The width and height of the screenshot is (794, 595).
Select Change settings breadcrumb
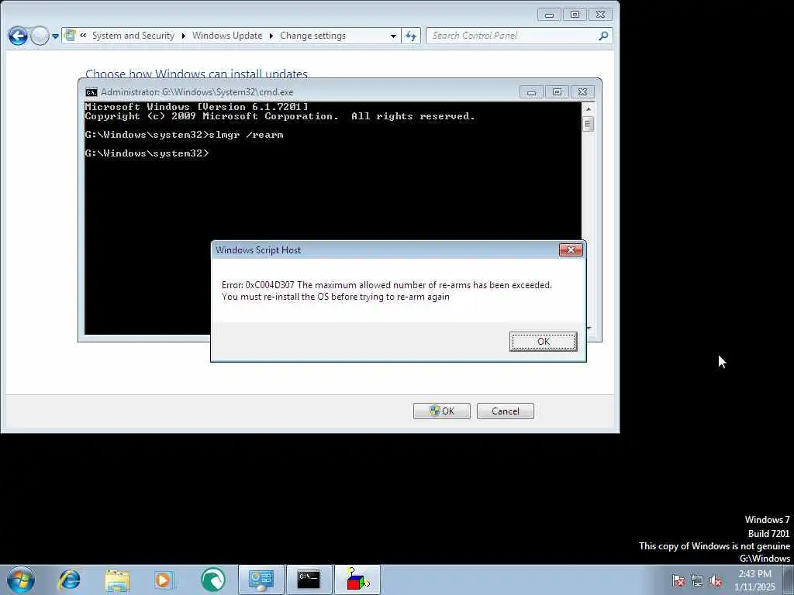coord(313,36)
